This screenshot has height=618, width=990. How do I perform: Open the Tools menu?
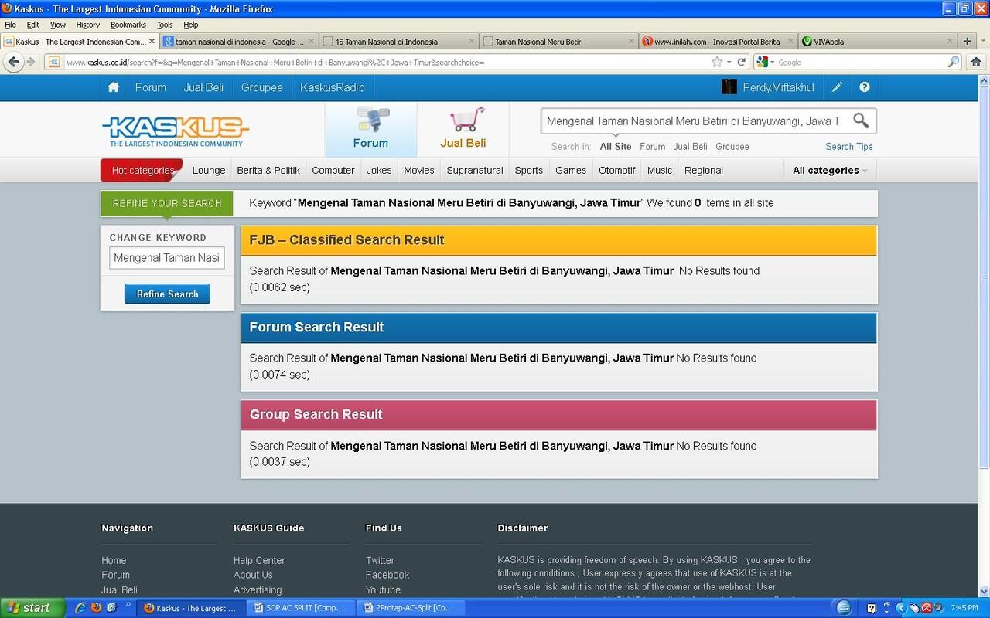pyautogui.click(x=165, y=25)
